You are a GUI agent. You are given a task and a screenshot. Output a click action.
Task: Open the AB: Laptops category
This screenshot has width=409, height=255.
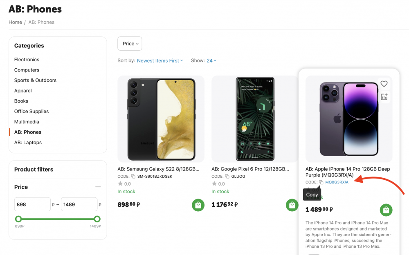28,143
